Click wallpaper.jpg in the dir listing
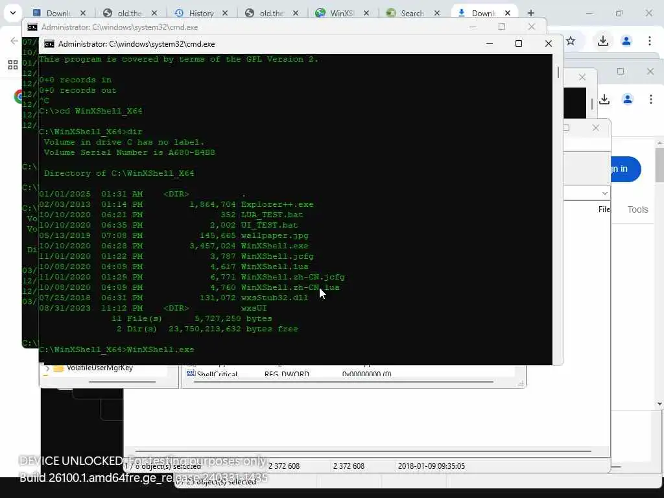The height and width of the screenshot is (498, 664). click(275, 235)
